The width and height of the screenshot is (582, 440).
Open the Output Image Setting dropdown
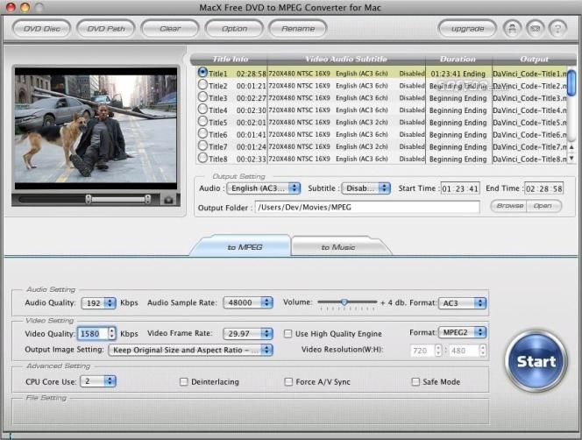190,350
